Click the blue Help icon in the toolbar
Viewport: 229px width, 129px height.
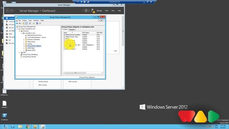pos(37,23)
